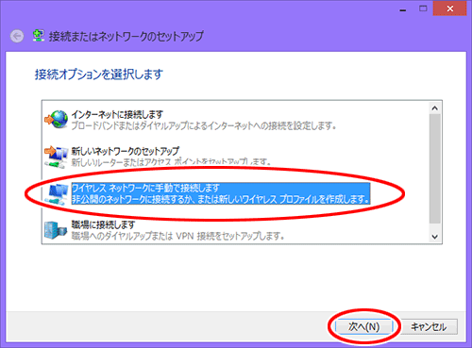Click the 次へ(N) button

point(364,327)
